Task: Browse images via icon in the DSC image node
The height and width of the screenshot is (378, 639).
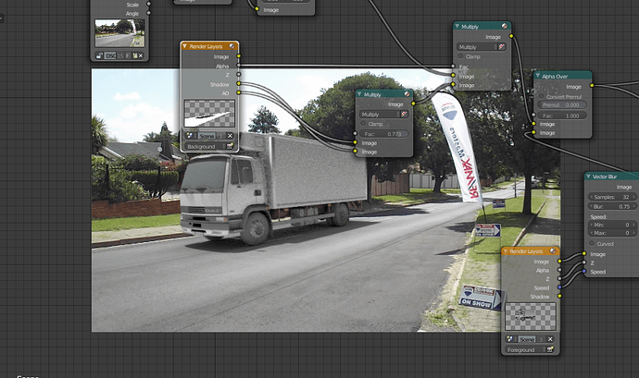Action: click(x=99, y=55)
